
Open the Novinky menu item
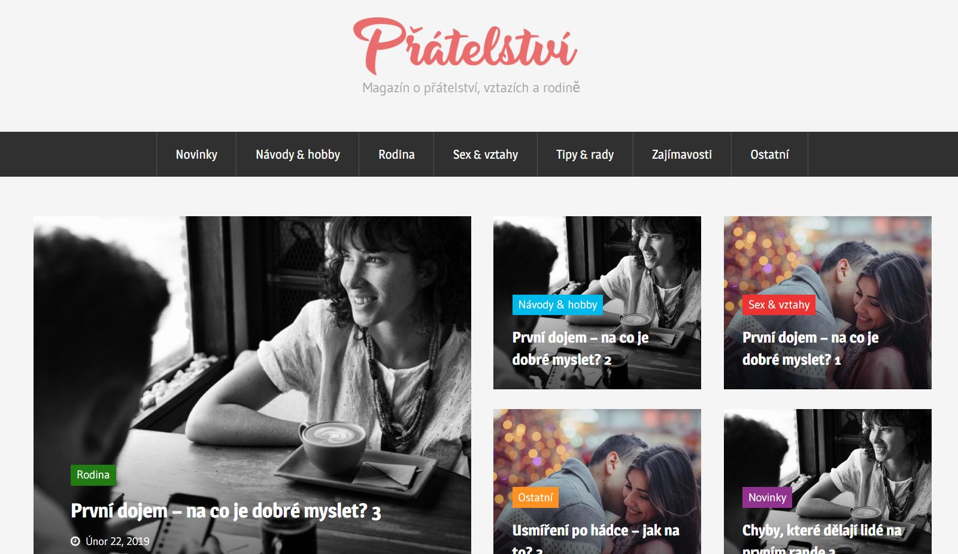point(196,155)
